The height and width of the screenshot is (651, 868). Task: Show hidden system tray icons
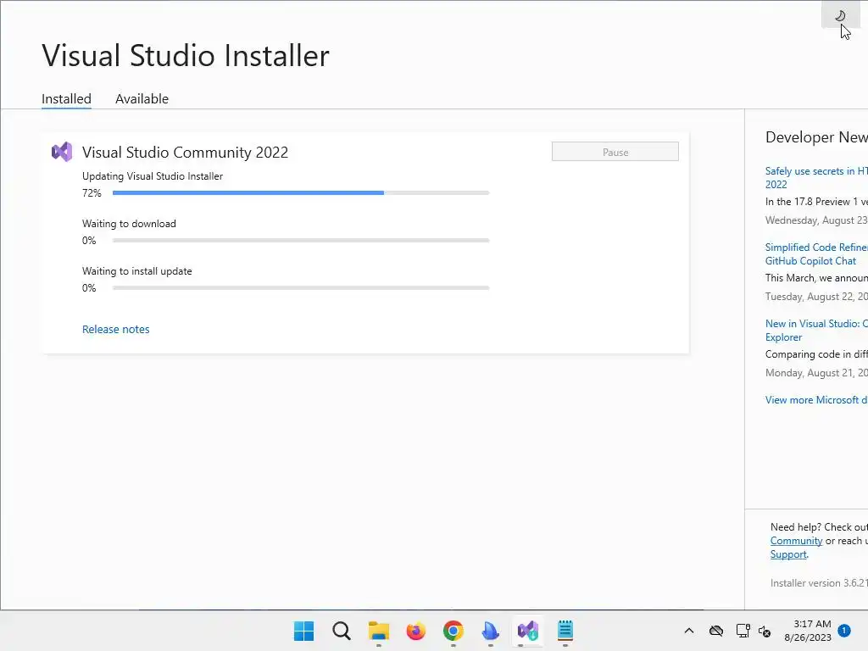click(688, 631)
